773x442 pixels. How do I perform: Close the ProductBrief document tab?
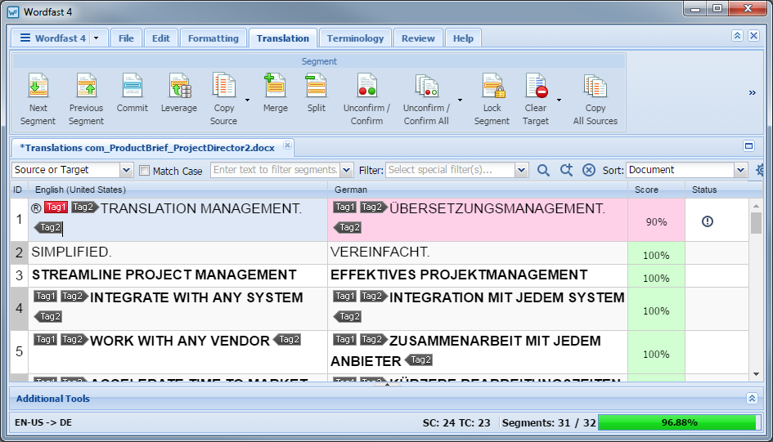pos(287,145)
